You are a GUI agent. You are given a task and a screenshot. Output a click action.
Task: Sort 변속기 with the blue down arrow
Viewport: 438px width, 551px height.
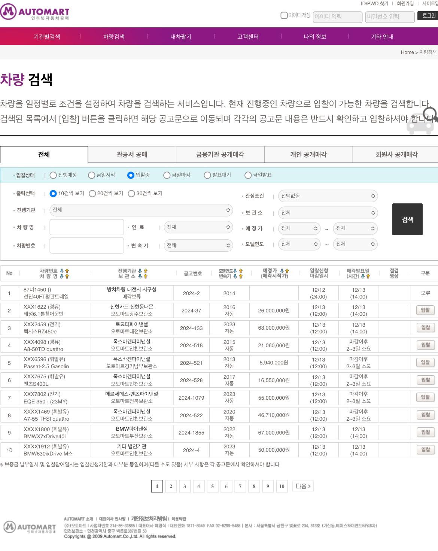(235, 276)
